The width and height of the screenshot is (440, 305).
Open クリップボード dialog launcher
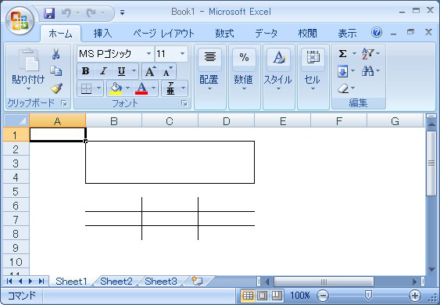point(64,103)
